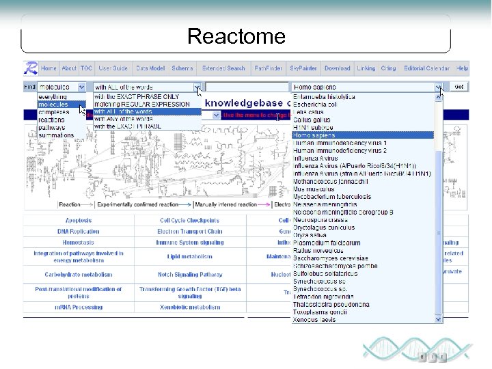Select Mus musculus species
492x369 pixels.
363,189
